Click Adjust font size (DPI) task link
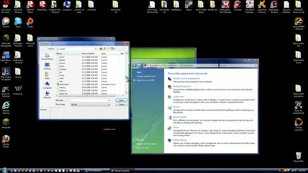308x173 pixels. (145, 80)
